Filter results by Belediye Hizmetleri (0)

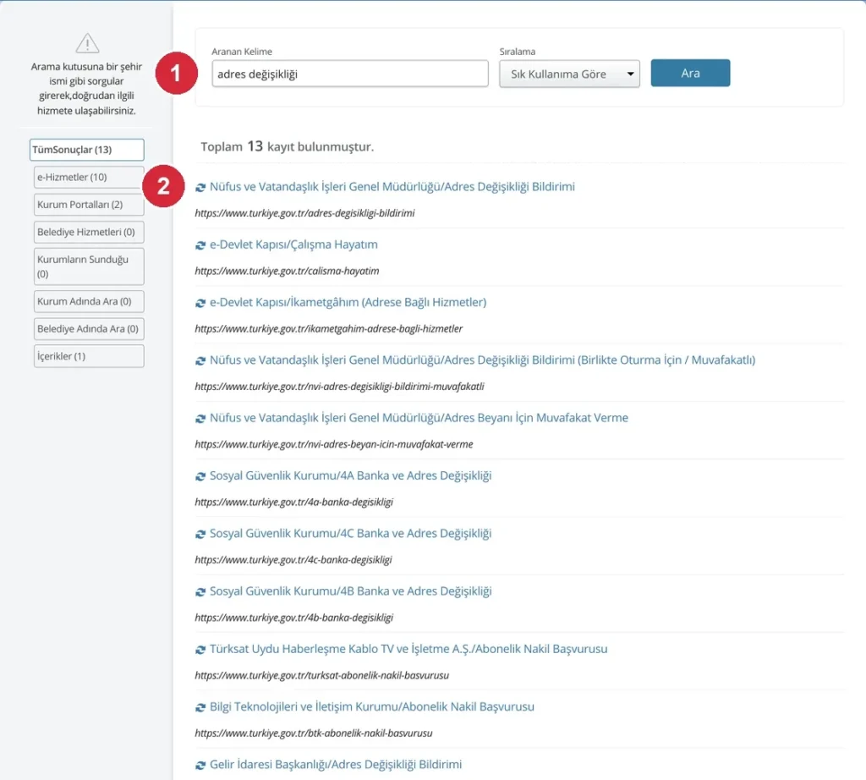[89, 232]
